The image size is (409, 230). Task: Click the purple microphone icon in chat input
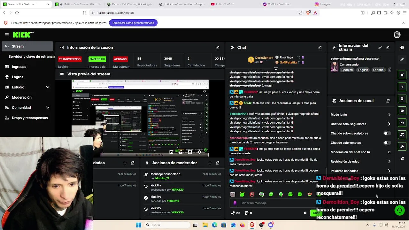click(x=235, y=203)
